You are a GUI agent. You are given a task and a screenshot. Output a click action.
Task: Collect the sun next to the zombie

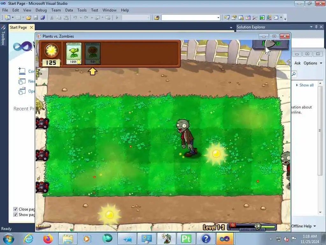(x=216, y=154)
